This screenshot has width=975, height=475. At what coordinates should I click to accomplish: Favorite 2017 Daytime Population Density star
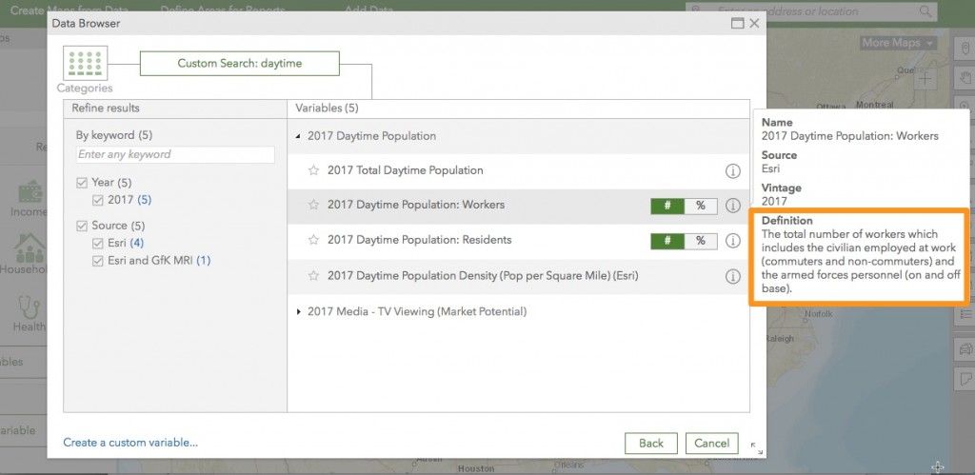tap(313, 275)
